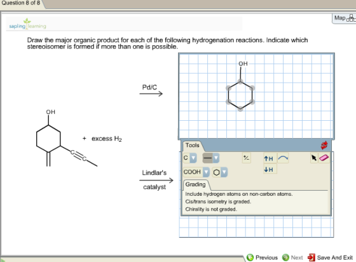The image size is (356, 262).
Task: Click 'Include hydrogen atoms on non-carbon atoms.'
Action: coord(239,194)
